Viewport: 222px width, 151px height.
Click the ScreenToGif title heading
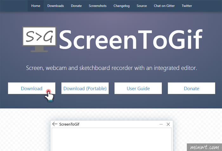(x=131, y=40)
